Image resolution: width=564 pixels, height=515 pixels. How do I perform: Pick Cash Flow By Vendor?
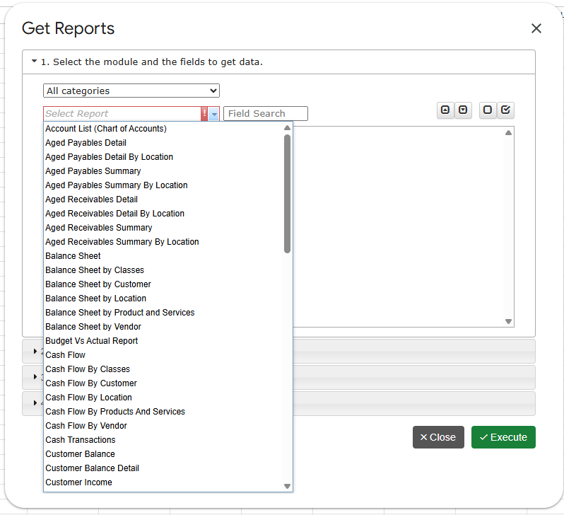coord(164,426)
